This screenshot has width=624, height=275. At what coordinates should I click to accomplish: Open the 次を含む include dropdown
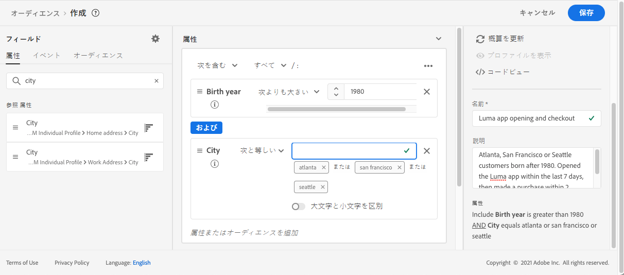[x=217, y=65]
